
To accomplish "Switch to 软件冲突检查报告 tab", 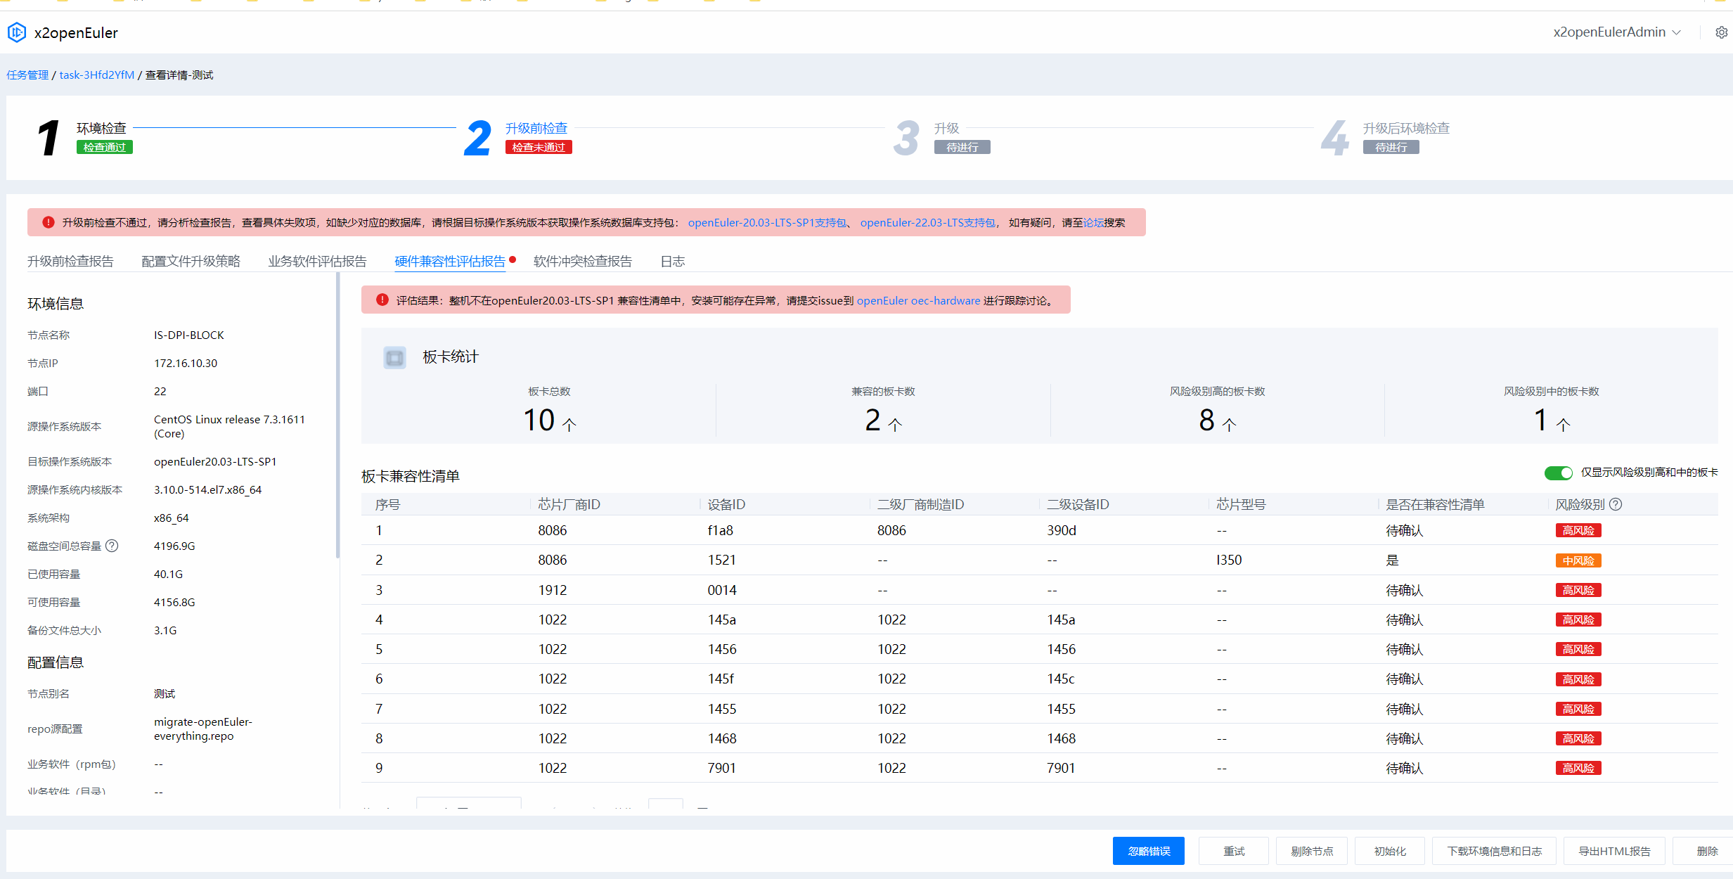I will tap(582, 262).
